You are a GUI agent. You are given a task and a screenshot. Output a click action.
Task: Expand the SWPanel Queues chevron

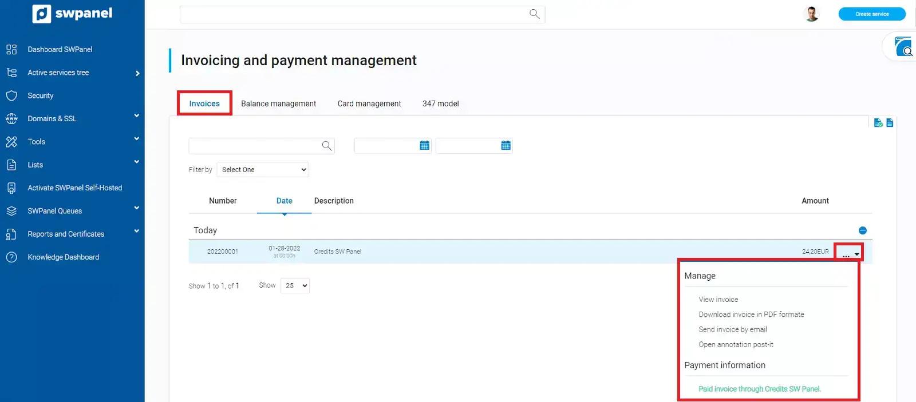click(137, 208)
